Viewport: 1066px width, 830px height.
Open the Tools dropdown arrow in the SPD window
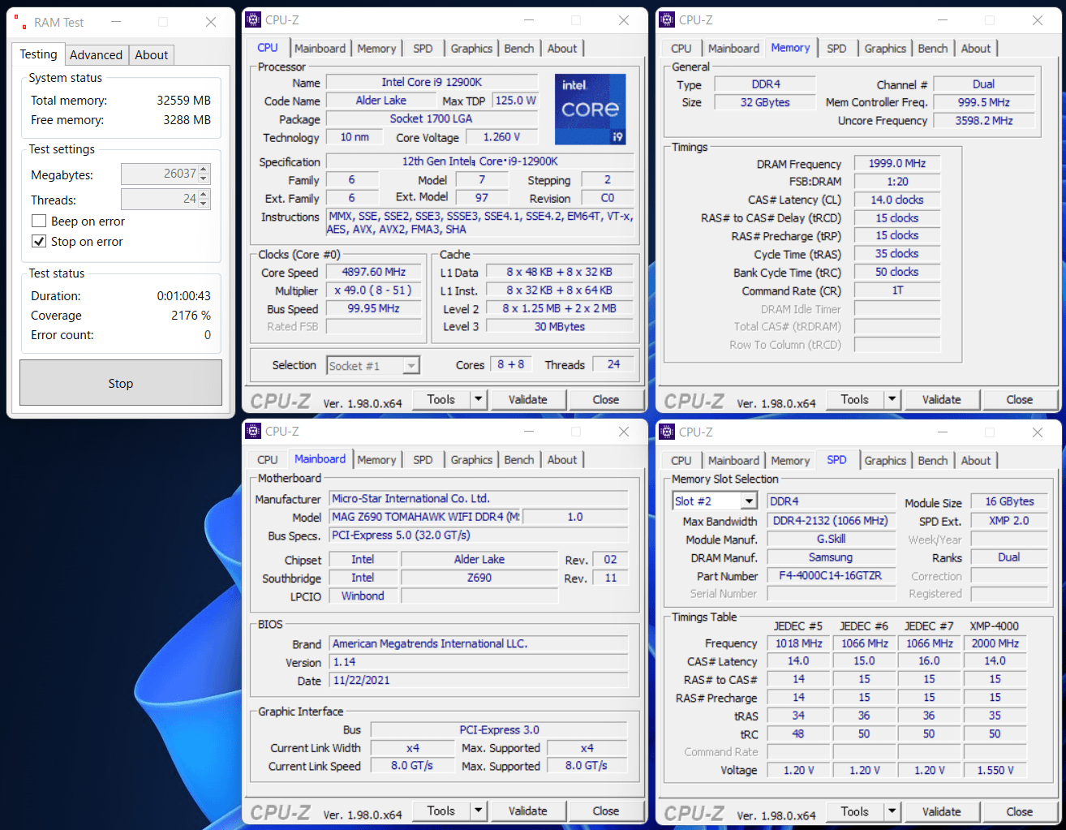[892, 811]
